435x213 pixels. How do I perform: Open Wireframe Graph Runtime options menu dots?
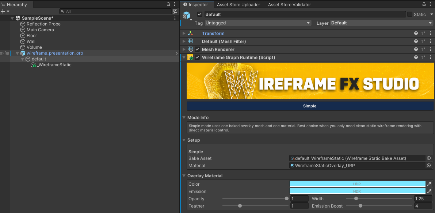pos(431,57)
